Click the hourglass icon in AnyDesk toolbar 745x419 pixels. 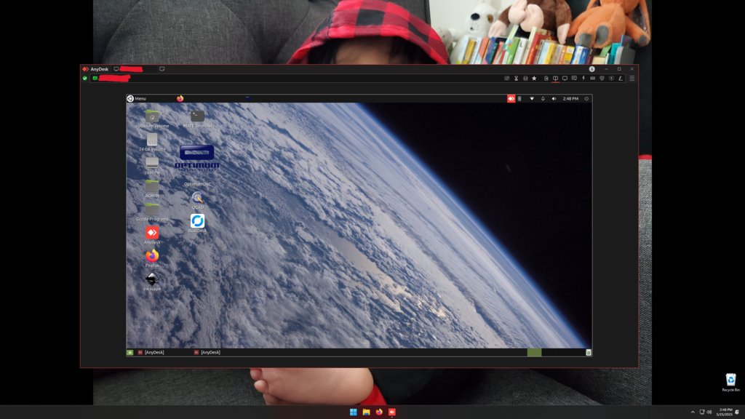click(x=516, y=79)
